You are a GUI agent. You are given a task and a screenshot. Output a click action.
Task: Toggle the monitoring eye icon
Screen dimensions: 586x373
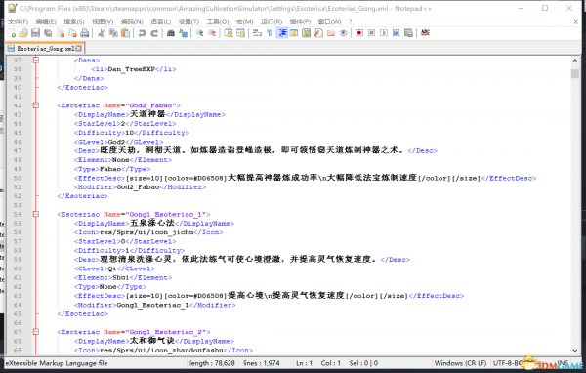tap(343, 33)
